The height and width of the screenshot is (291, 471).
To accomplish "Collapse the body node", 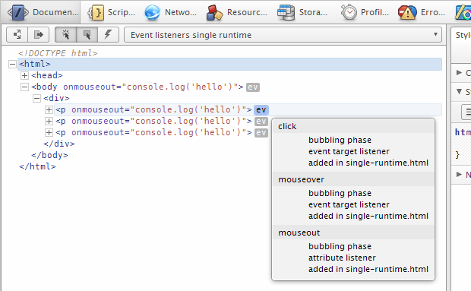I will point(24,87).
